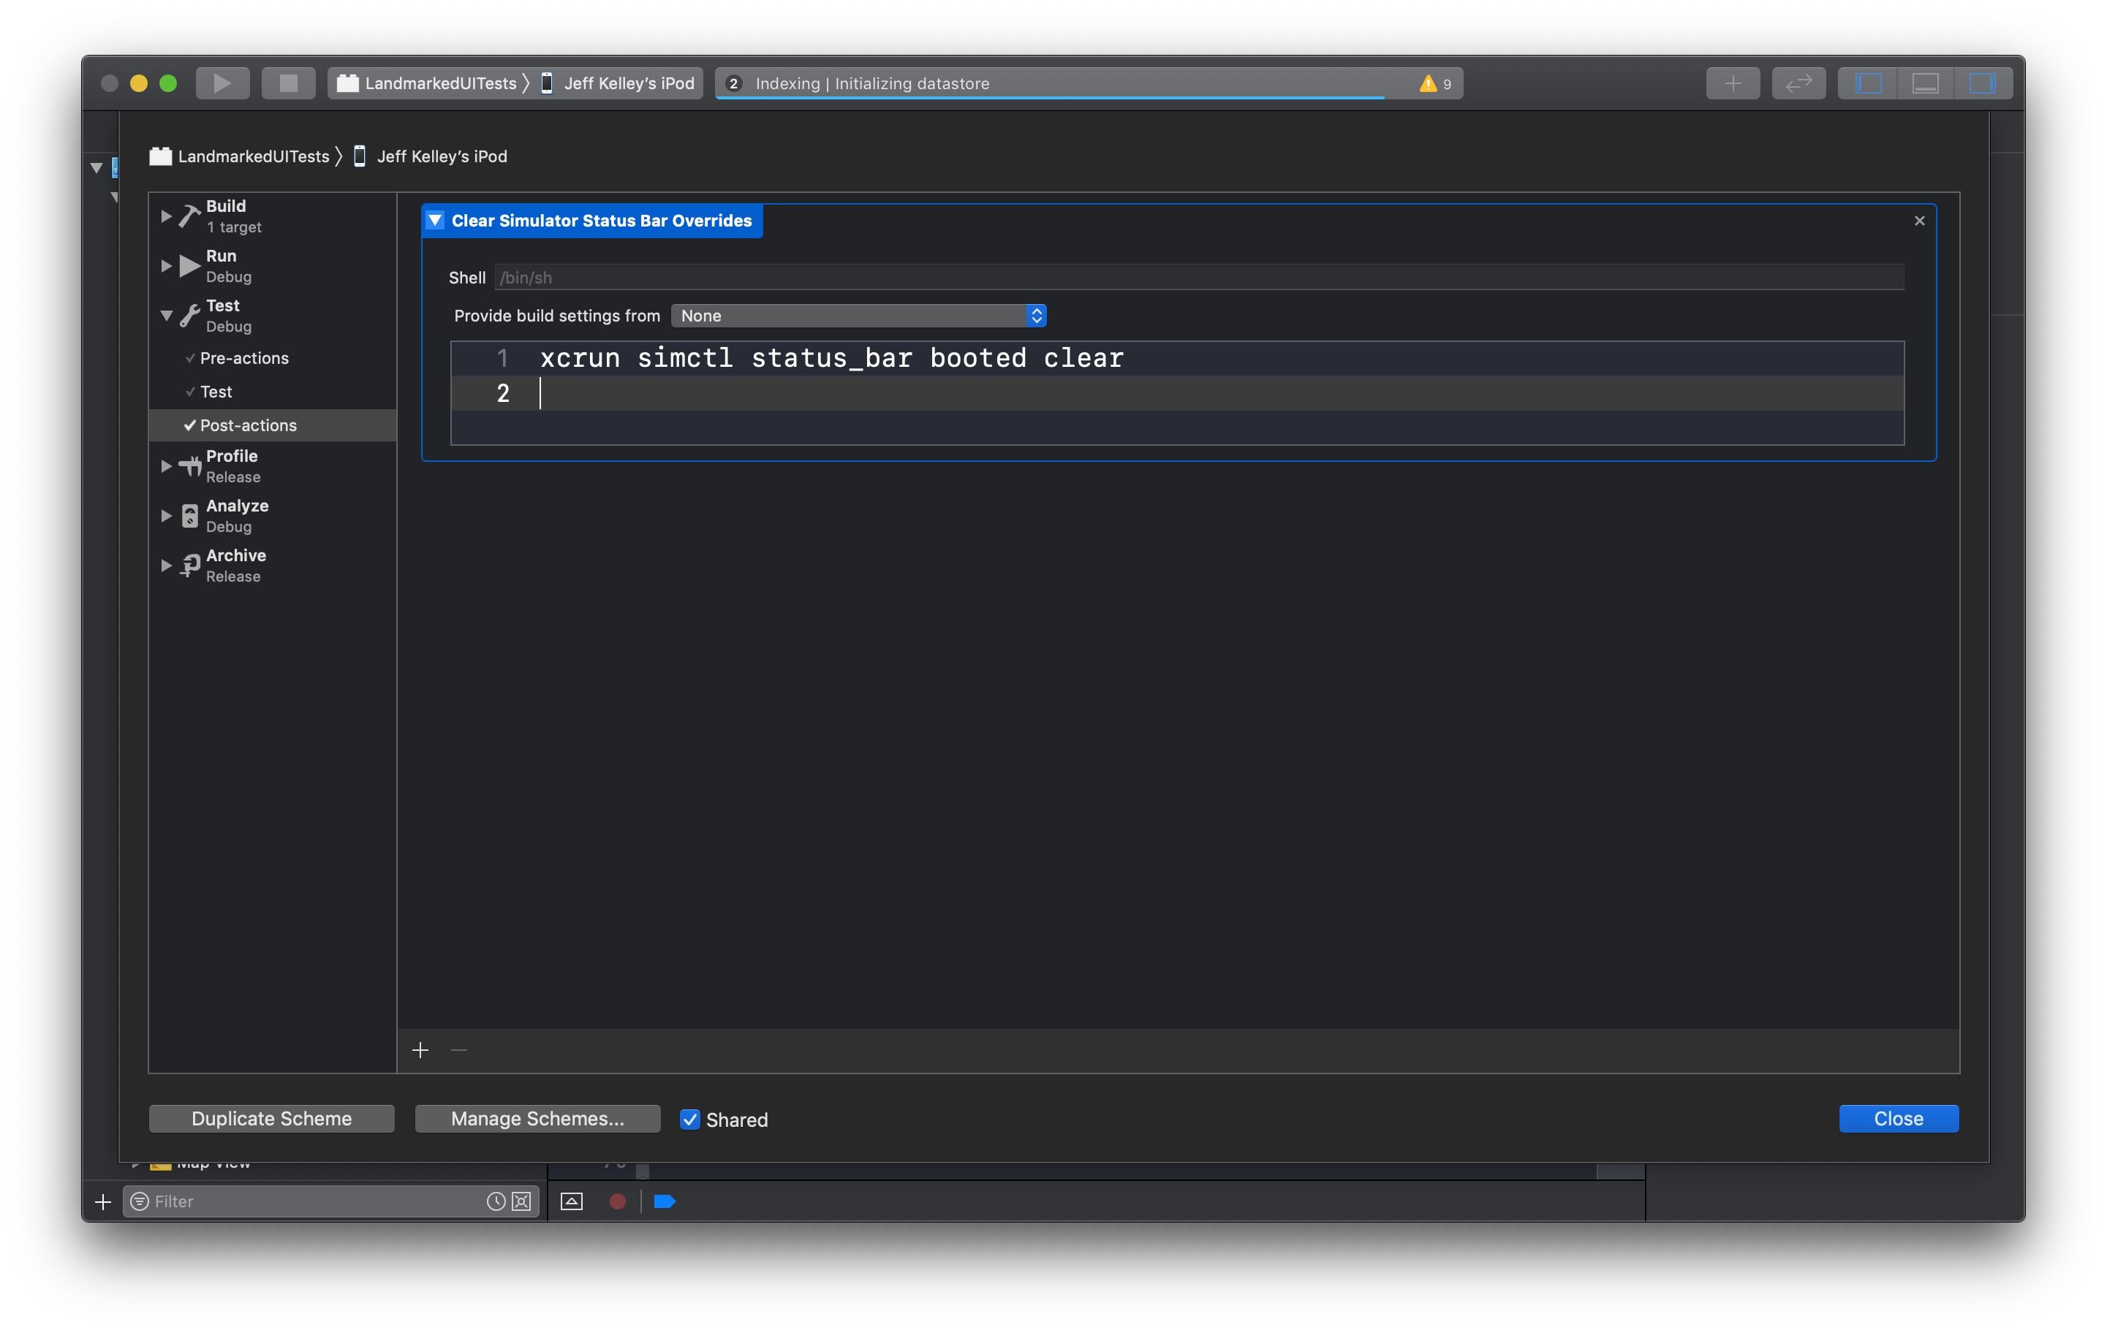Toggle source control status filter icon
This screenshot has height=1330, width=2107.
point(521,1201)
